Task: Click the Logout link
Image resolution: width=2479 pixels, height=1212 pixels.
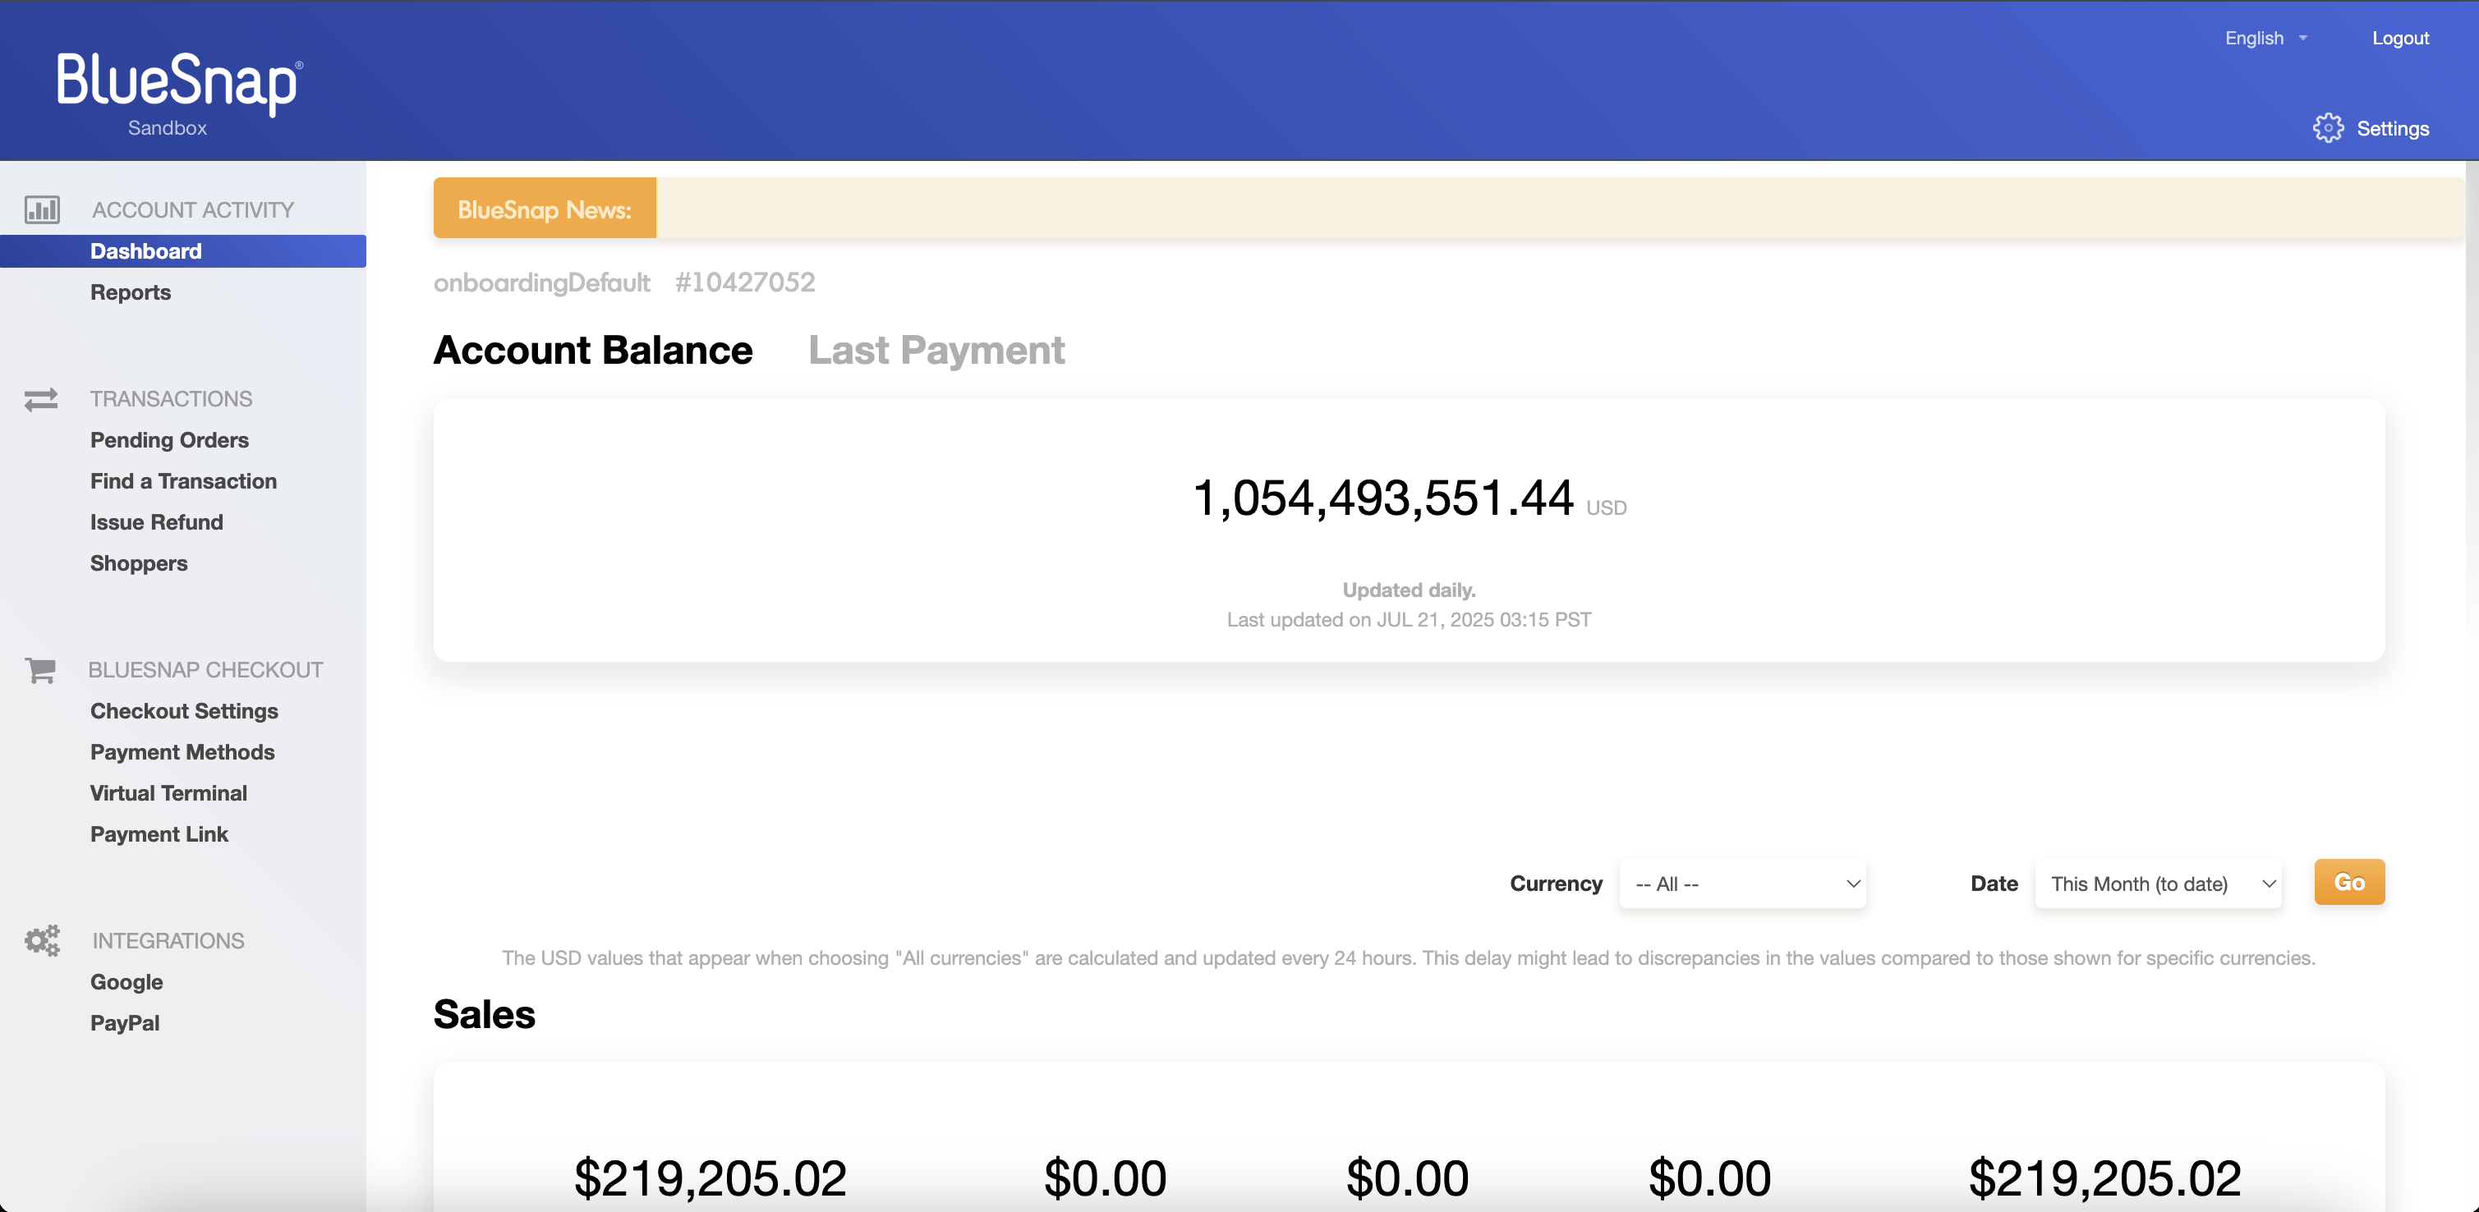Action: 2400,39
